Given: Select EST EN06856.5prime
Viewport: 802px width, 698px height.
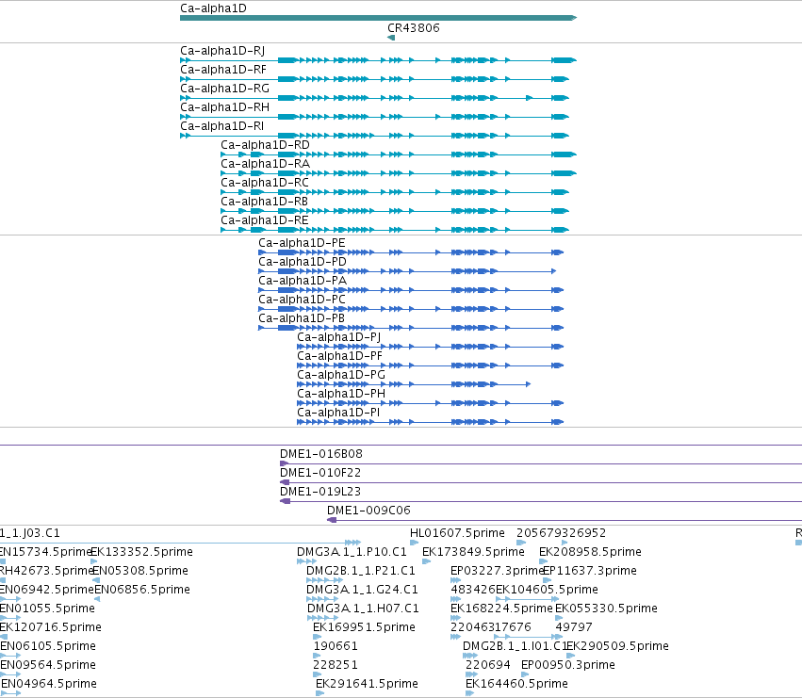Looking at the screenshot, I should point(142,590).
